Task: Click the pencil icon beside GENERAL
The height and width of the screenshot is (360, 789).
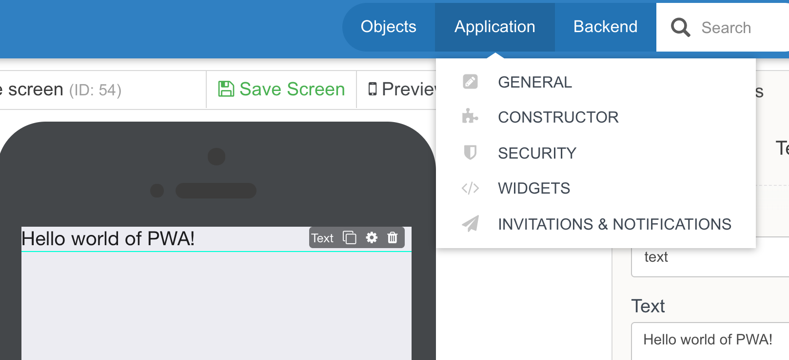Action: [x=470, y=82]
